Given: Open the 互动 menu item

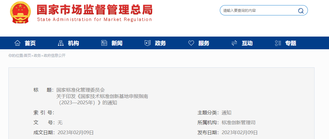Looking at the screenshot, I should (x=247, y=43).
